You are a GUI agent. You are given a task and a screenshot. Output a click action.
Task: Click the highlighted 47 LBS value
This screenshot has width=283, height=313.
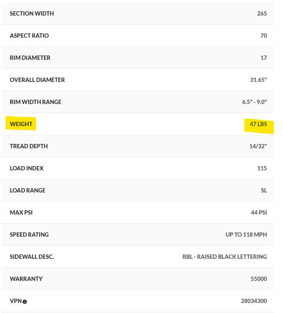(258, 124)
